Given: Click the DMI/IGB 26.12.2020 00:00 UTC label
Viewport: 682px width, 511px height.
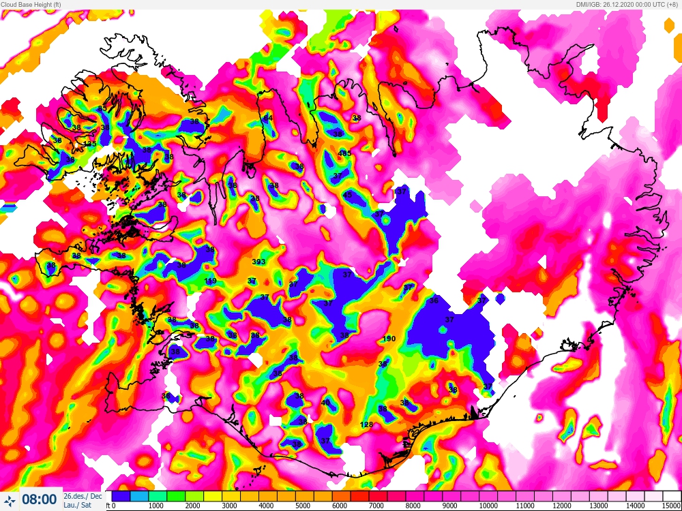Looking at the screenshot, I should (x=627, y=4).
